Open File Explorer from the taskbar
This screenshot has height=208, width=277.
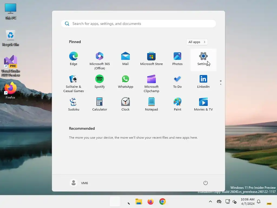coord(139,201)
